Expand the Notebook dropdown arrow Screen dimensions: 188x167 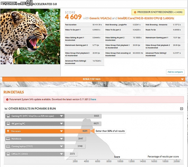click(61, 139)
